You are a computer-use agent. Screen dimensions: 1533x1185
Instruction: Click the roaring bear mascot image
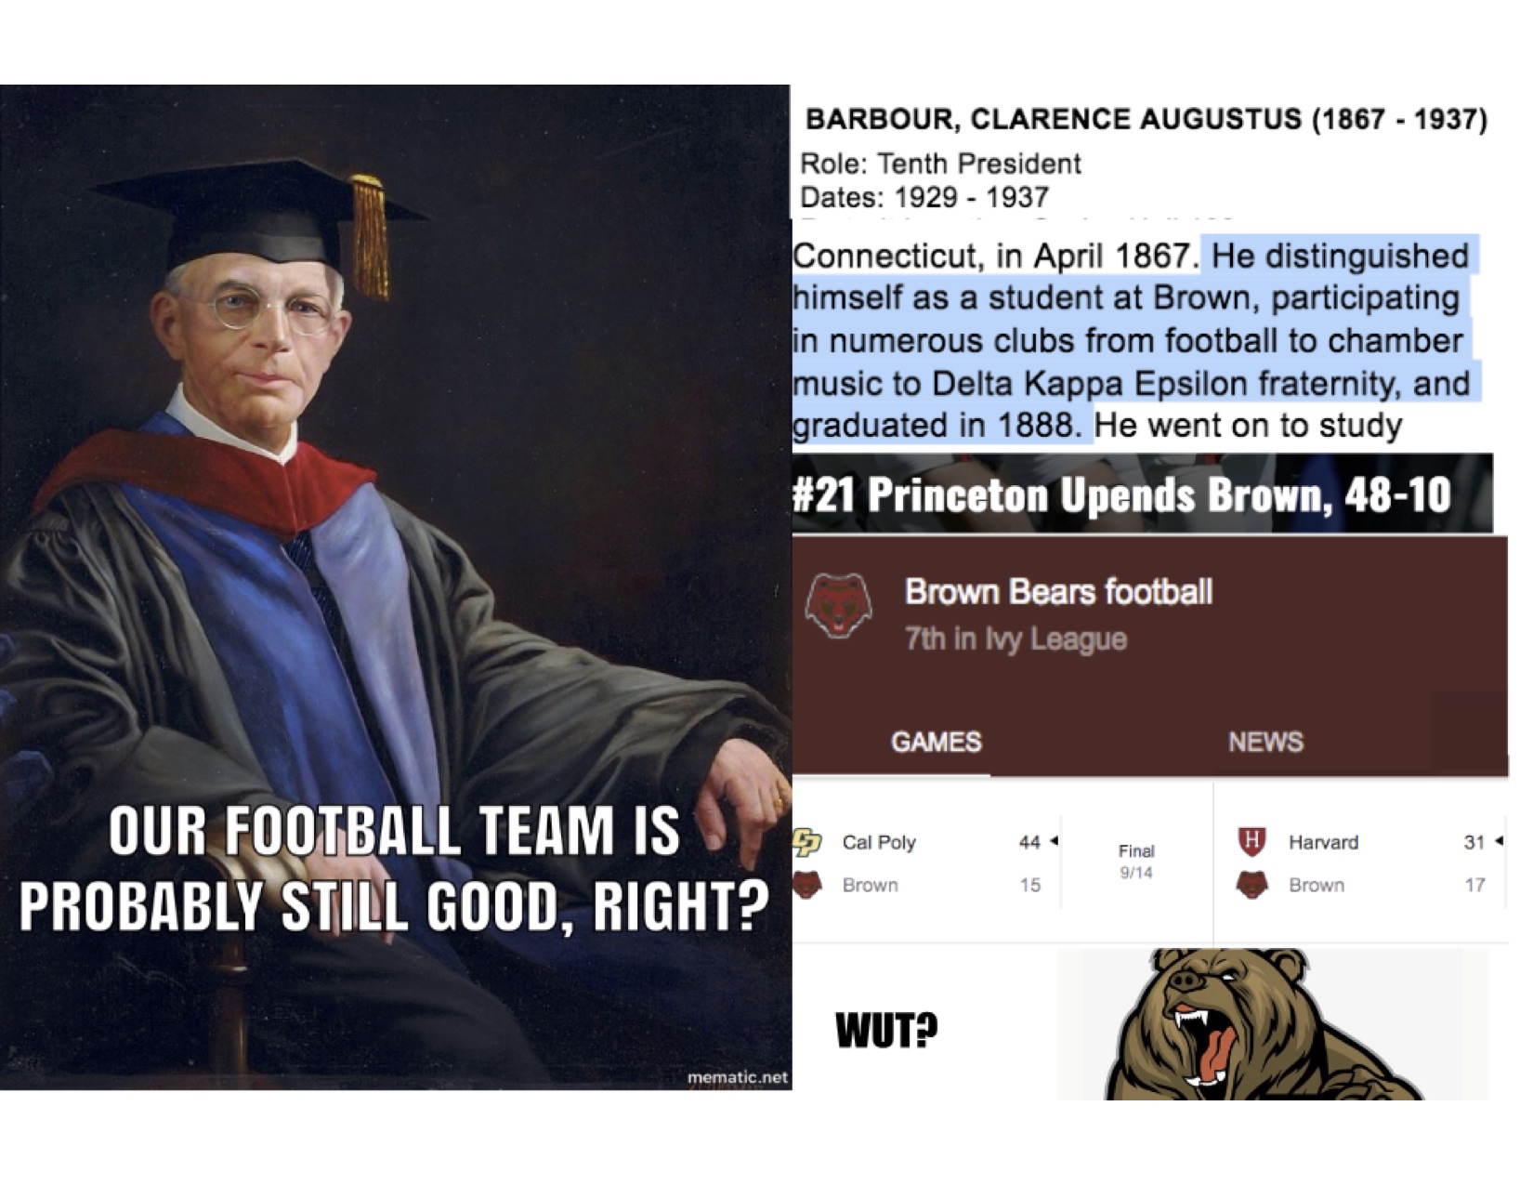click(1264, 1024)
